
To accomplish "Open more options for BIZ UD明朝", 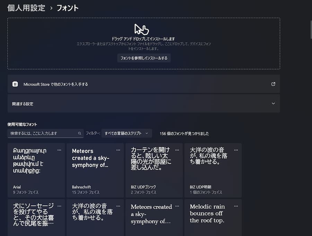I will 236,150.
